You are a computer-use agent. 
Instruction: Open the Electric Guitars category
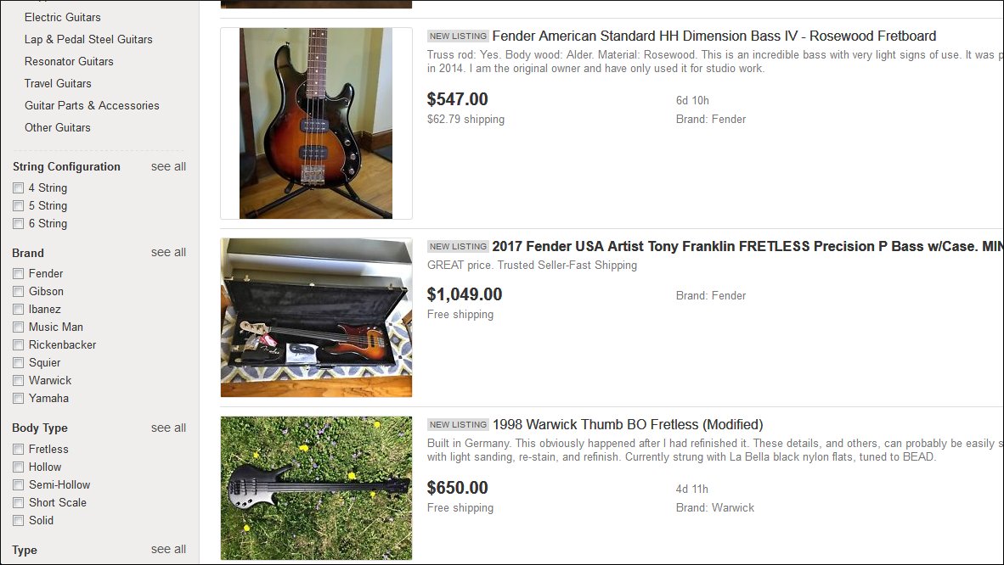(x=62, y=17)
